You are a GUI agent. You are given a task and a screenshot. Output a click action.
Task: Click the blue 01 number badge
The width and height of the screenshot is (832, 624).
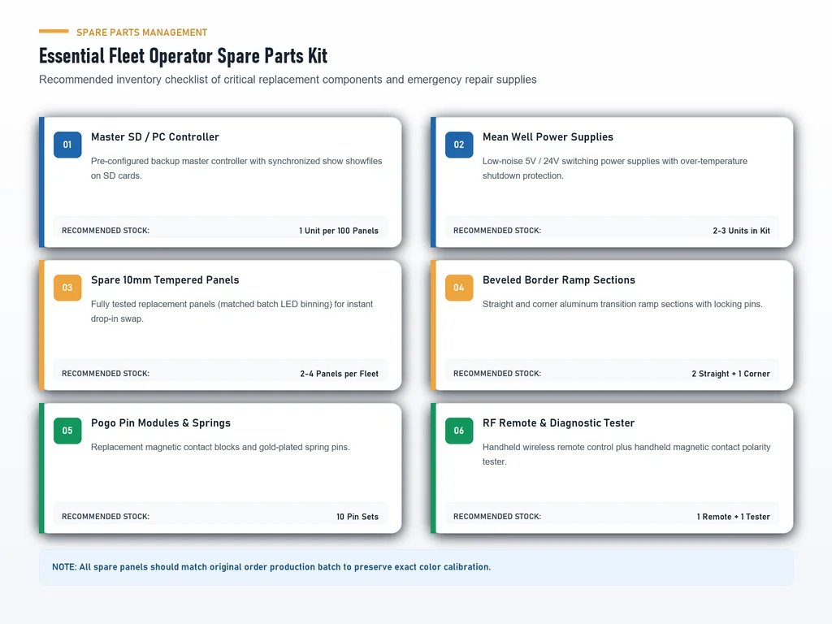[67, 145]
